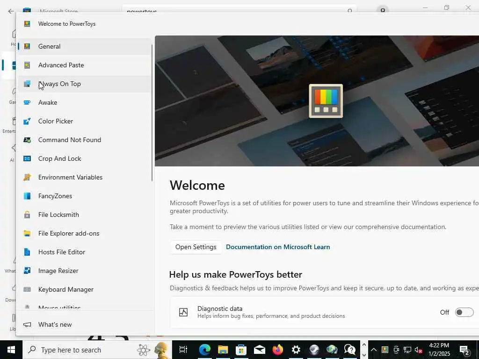Screen dimensions: 479x359
Task: Click the Crop And Lock icon
Action: pos(27,158)
